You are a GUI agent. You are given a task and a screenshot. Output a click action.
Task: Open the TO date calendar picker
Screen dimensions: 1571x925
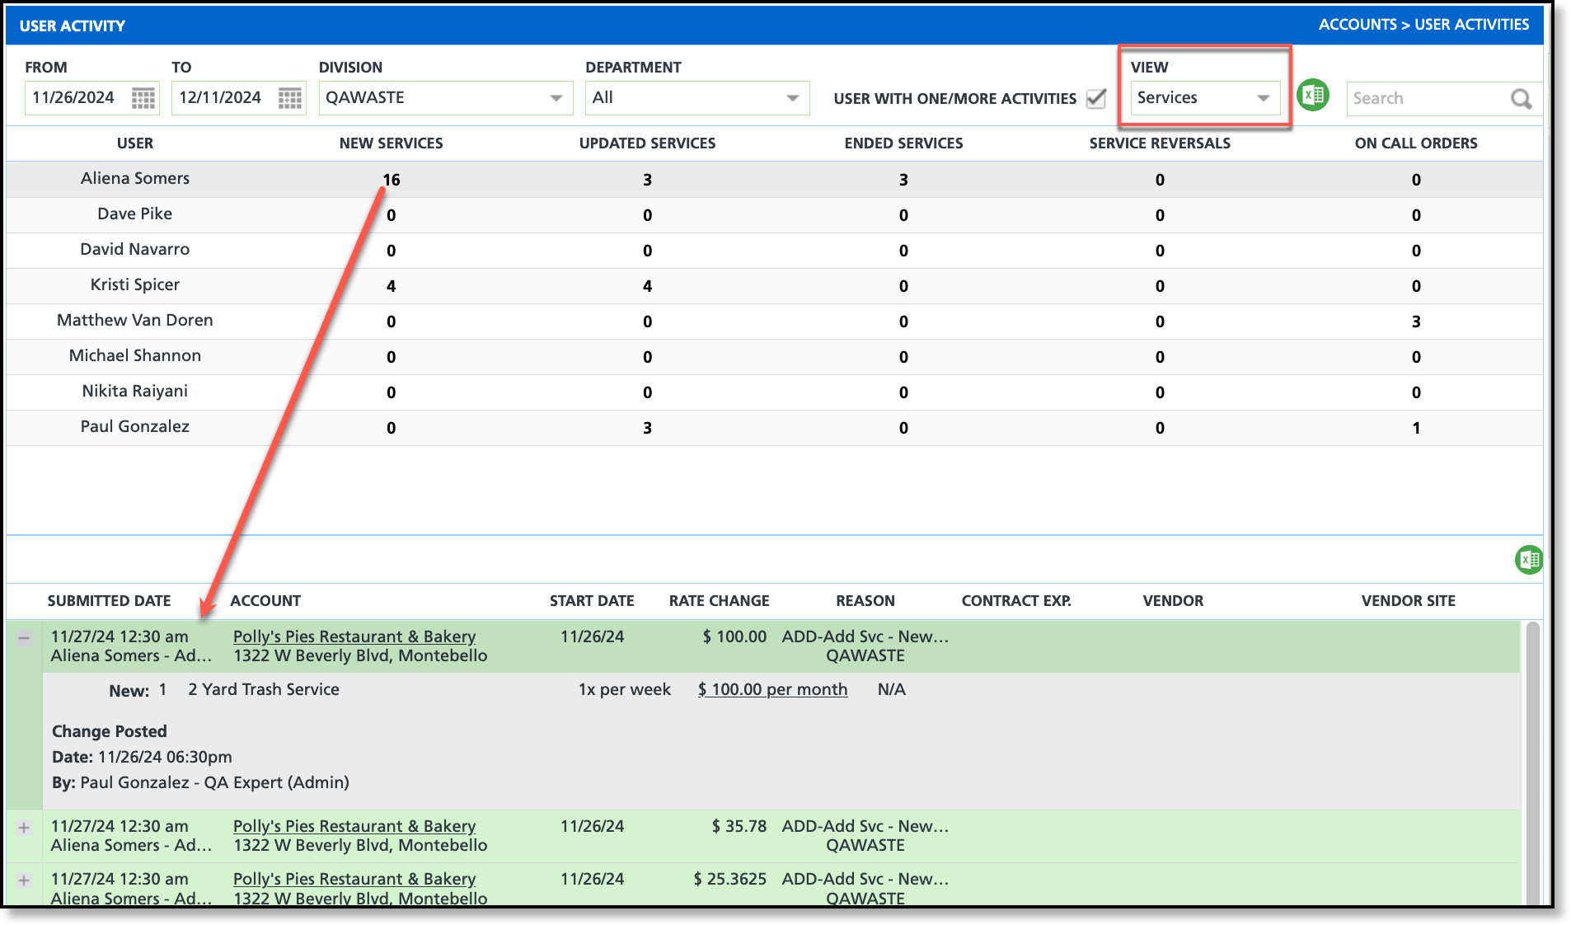pos(290,98)
